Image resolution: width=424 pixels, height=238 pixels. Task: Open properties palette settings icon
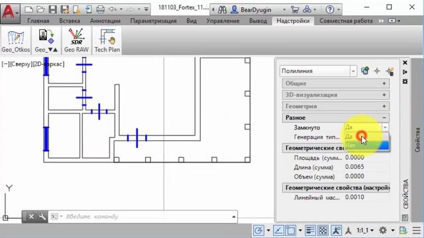[405, 81]
